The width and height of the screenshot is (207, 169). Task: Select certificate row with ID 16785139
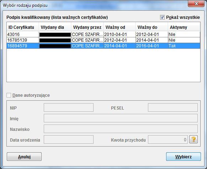(x=103, y=40)
